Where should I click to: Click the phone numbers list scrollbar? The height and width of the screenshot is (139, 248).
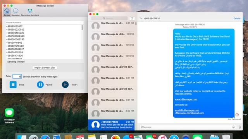(x=82, y=27)
